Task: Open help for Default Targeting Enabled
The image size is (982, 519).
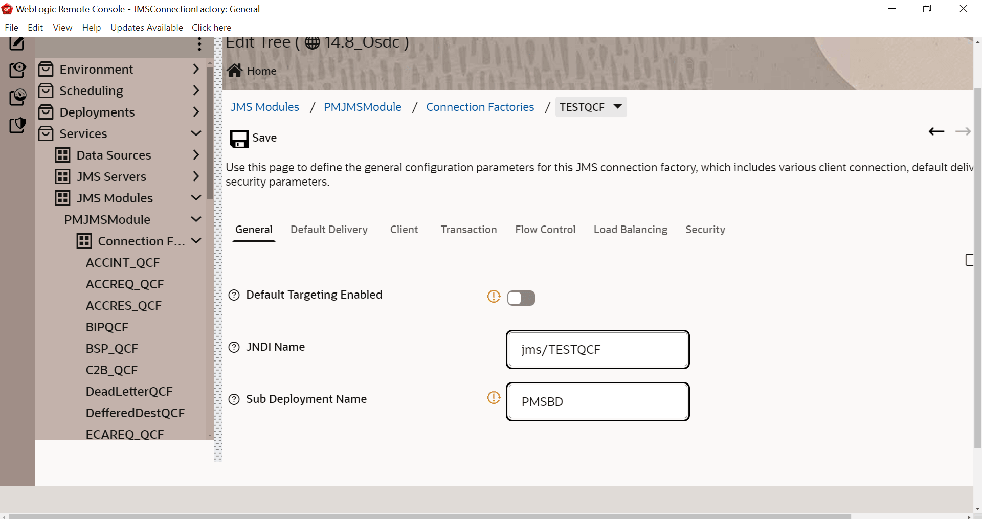Action: (234, 295)
